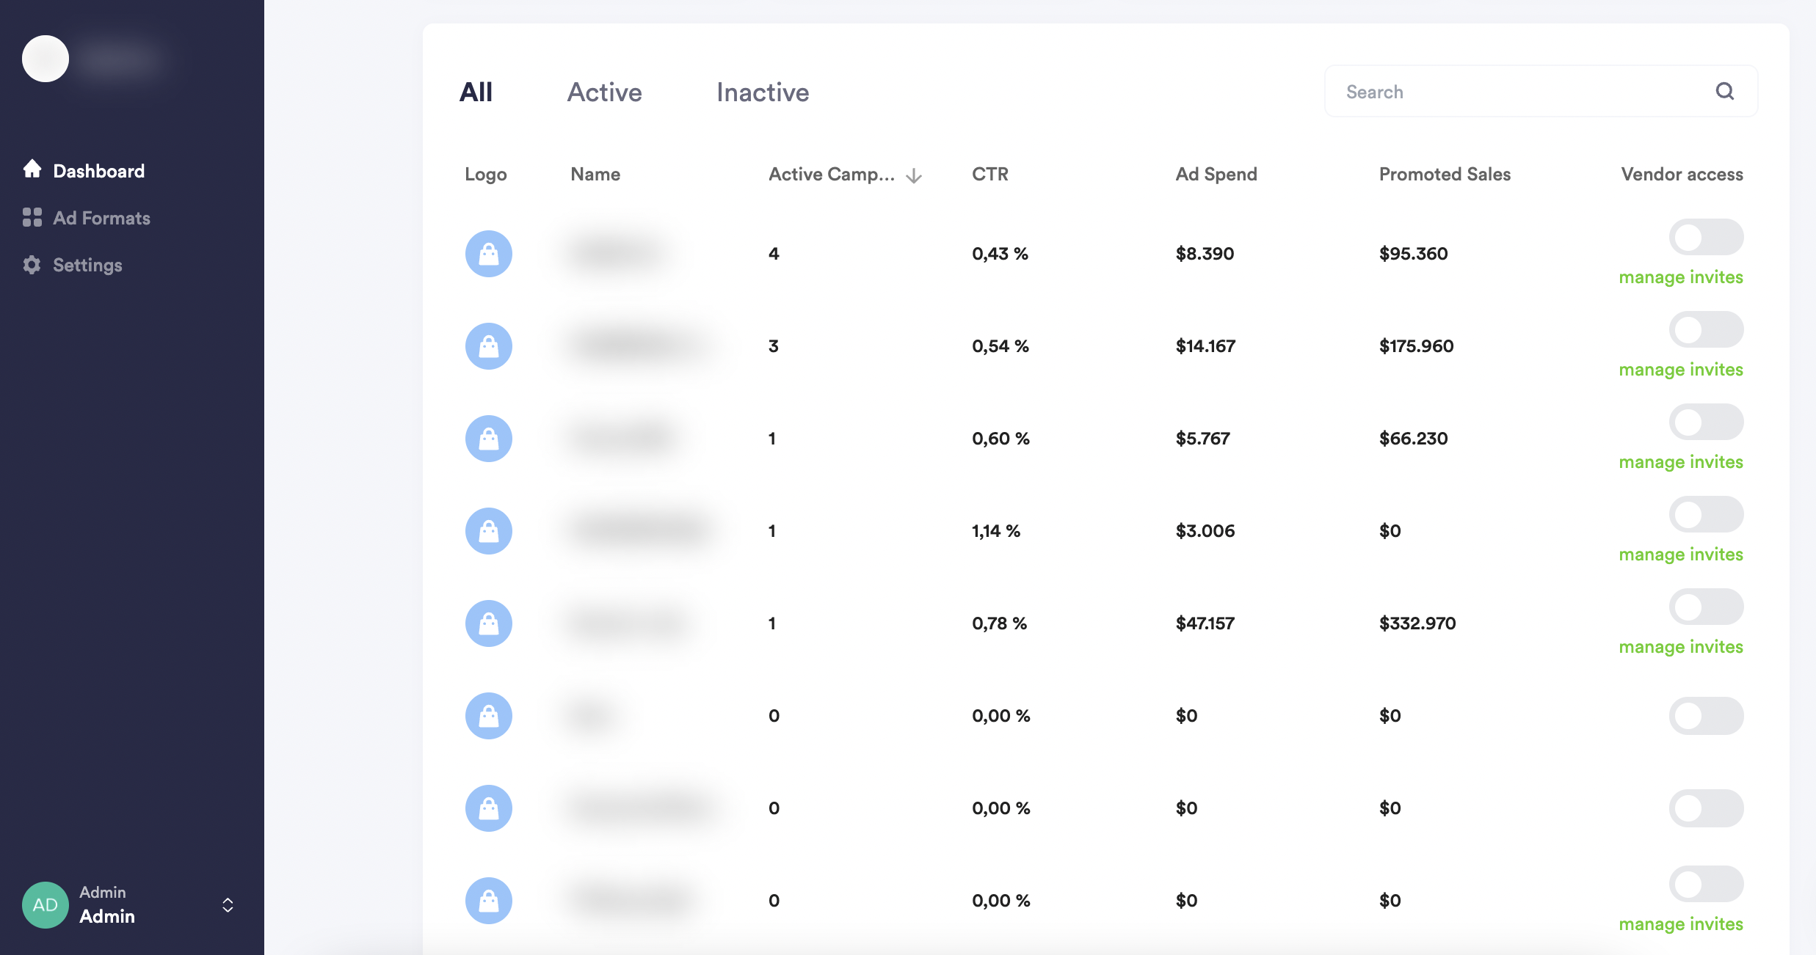
Task: Click manage invites in the $5.767 row
Action: click(1681, 462)
